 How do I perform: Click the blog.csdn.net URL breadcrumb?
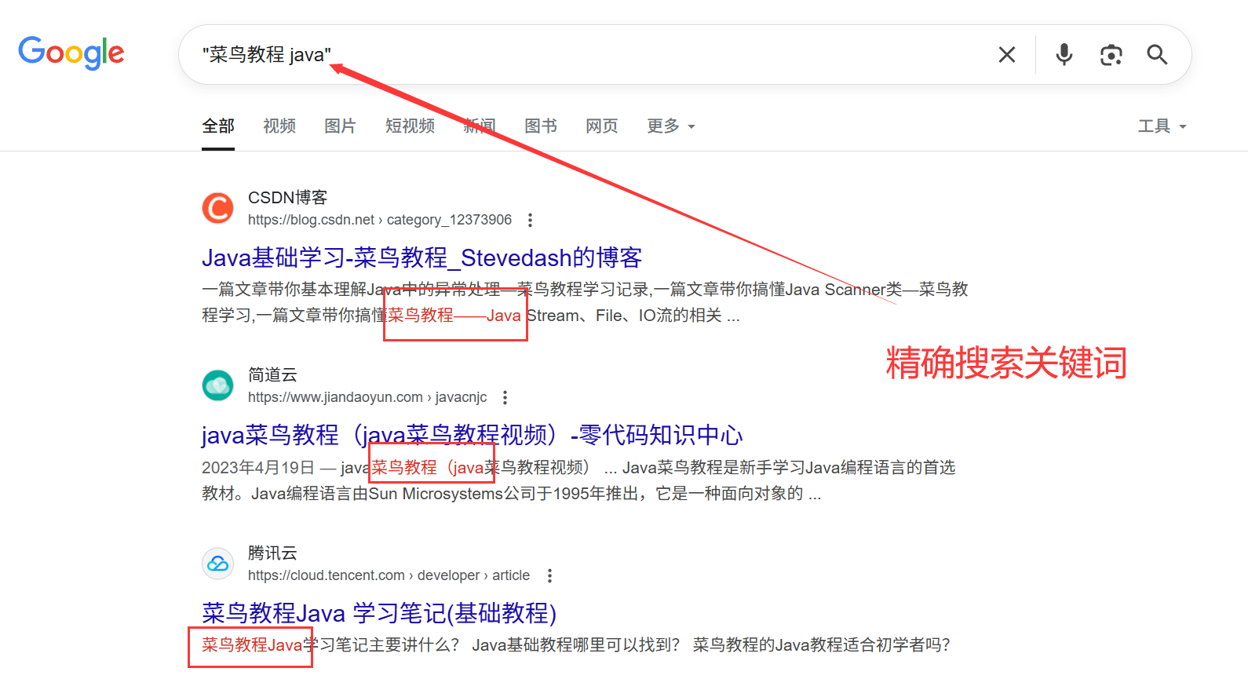coord(380,220)
